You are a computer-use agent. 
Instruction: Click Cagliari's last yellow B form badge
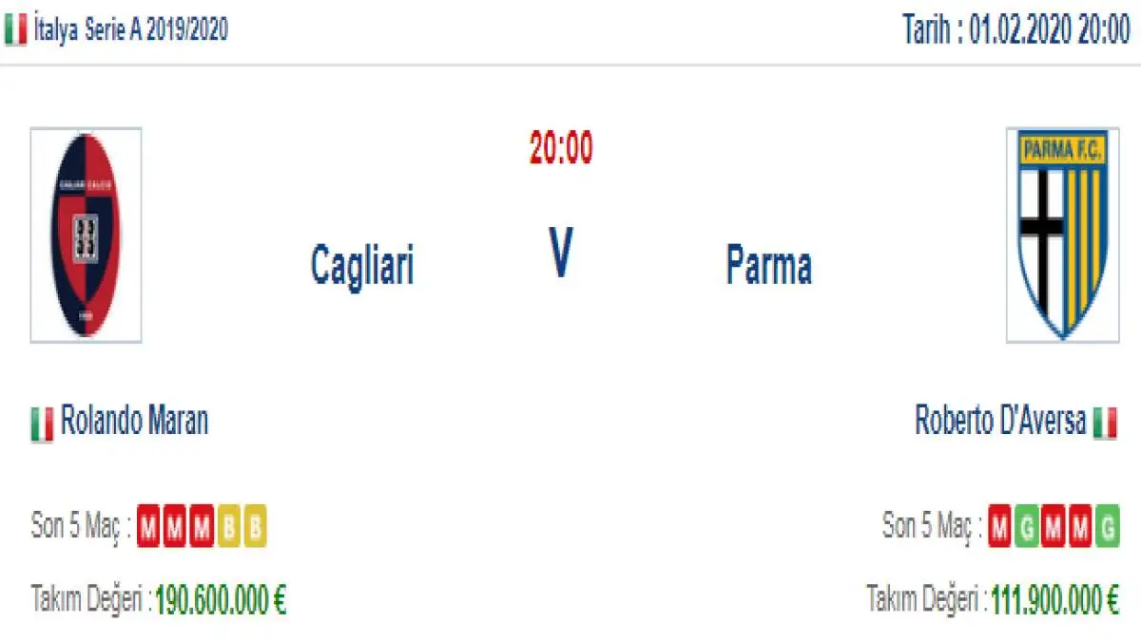pos(255,528)
